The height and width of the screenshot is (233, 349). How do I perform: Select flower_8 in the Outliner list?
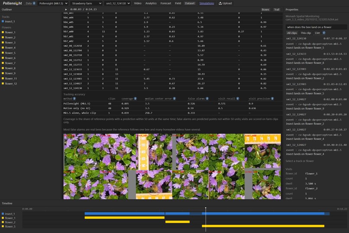[10, 68]
